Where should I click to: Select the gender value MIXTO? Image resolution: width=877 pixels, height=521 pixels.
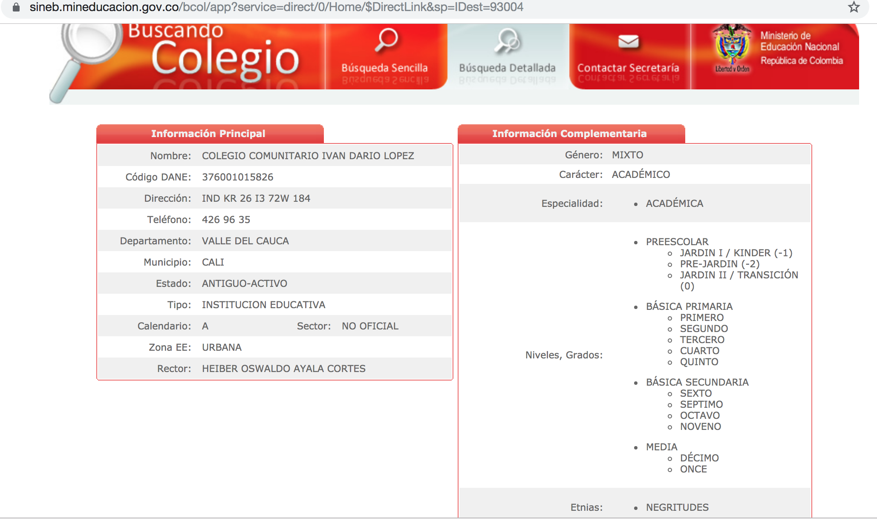click(x=627, y=155)
